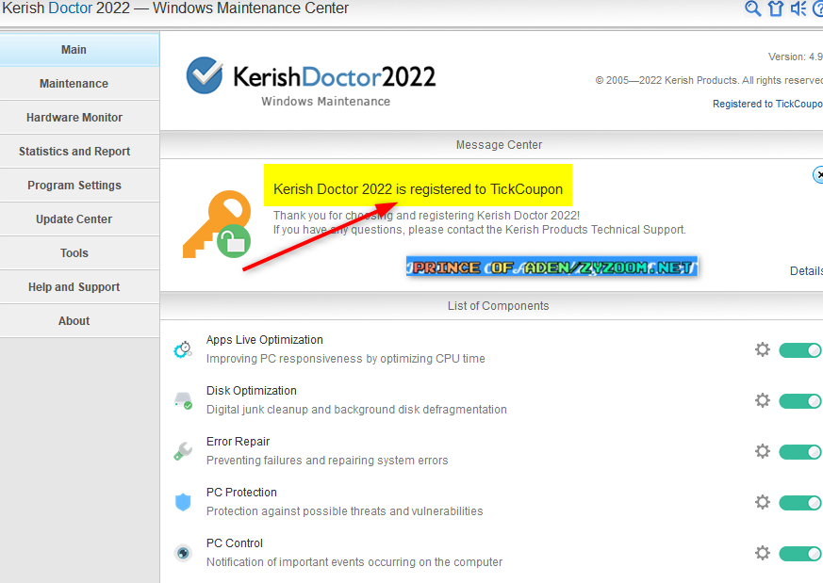The width and height of the screenshot is (823, 583).
Task: Open settings gear for Disk Optimization
Action: (762, 400)
